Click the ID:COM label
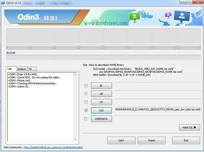This screenshot has width=204, height=152. click(11, 53)
